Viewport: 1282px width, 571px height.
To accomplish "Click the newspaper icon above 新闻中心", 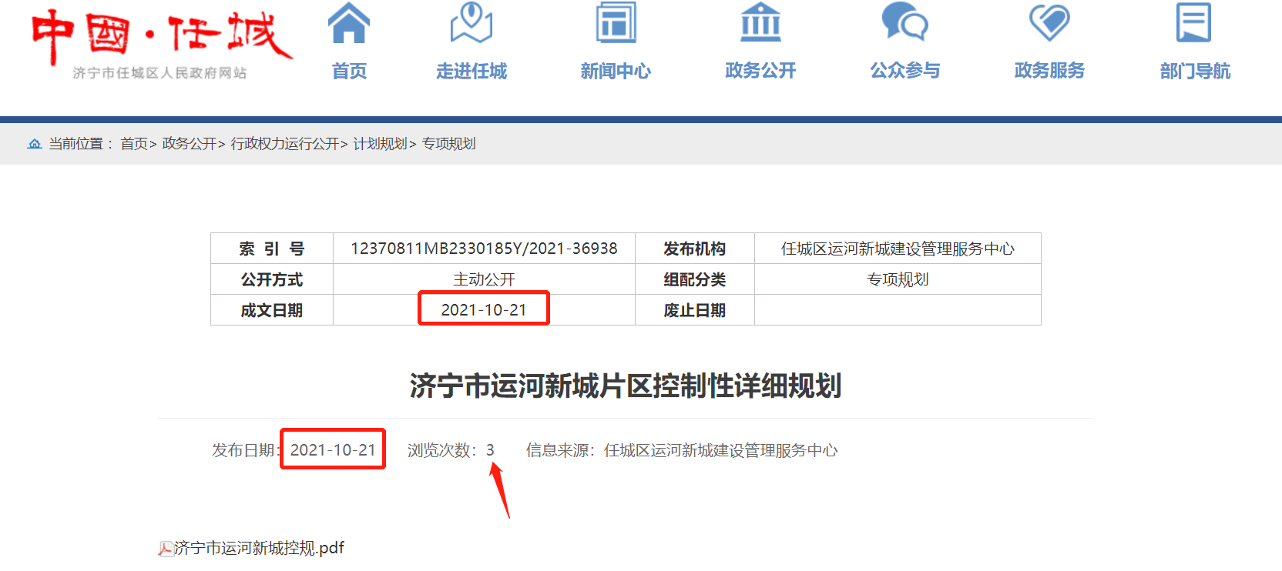I will click(616, 22).
